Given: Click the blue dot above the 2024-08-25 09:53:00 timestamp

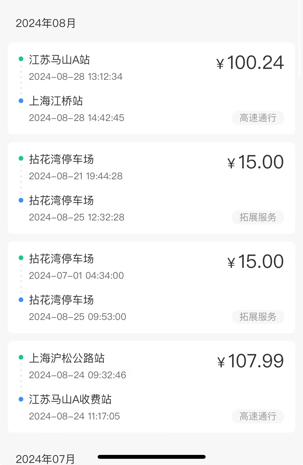Looking at the screenshot, I should (21, 300).
